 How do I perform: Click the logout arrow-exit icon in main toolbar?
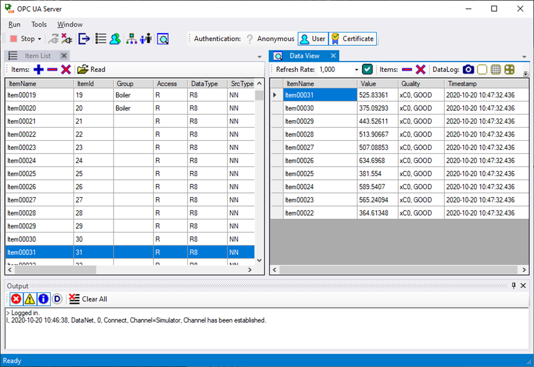coord(84,39)
